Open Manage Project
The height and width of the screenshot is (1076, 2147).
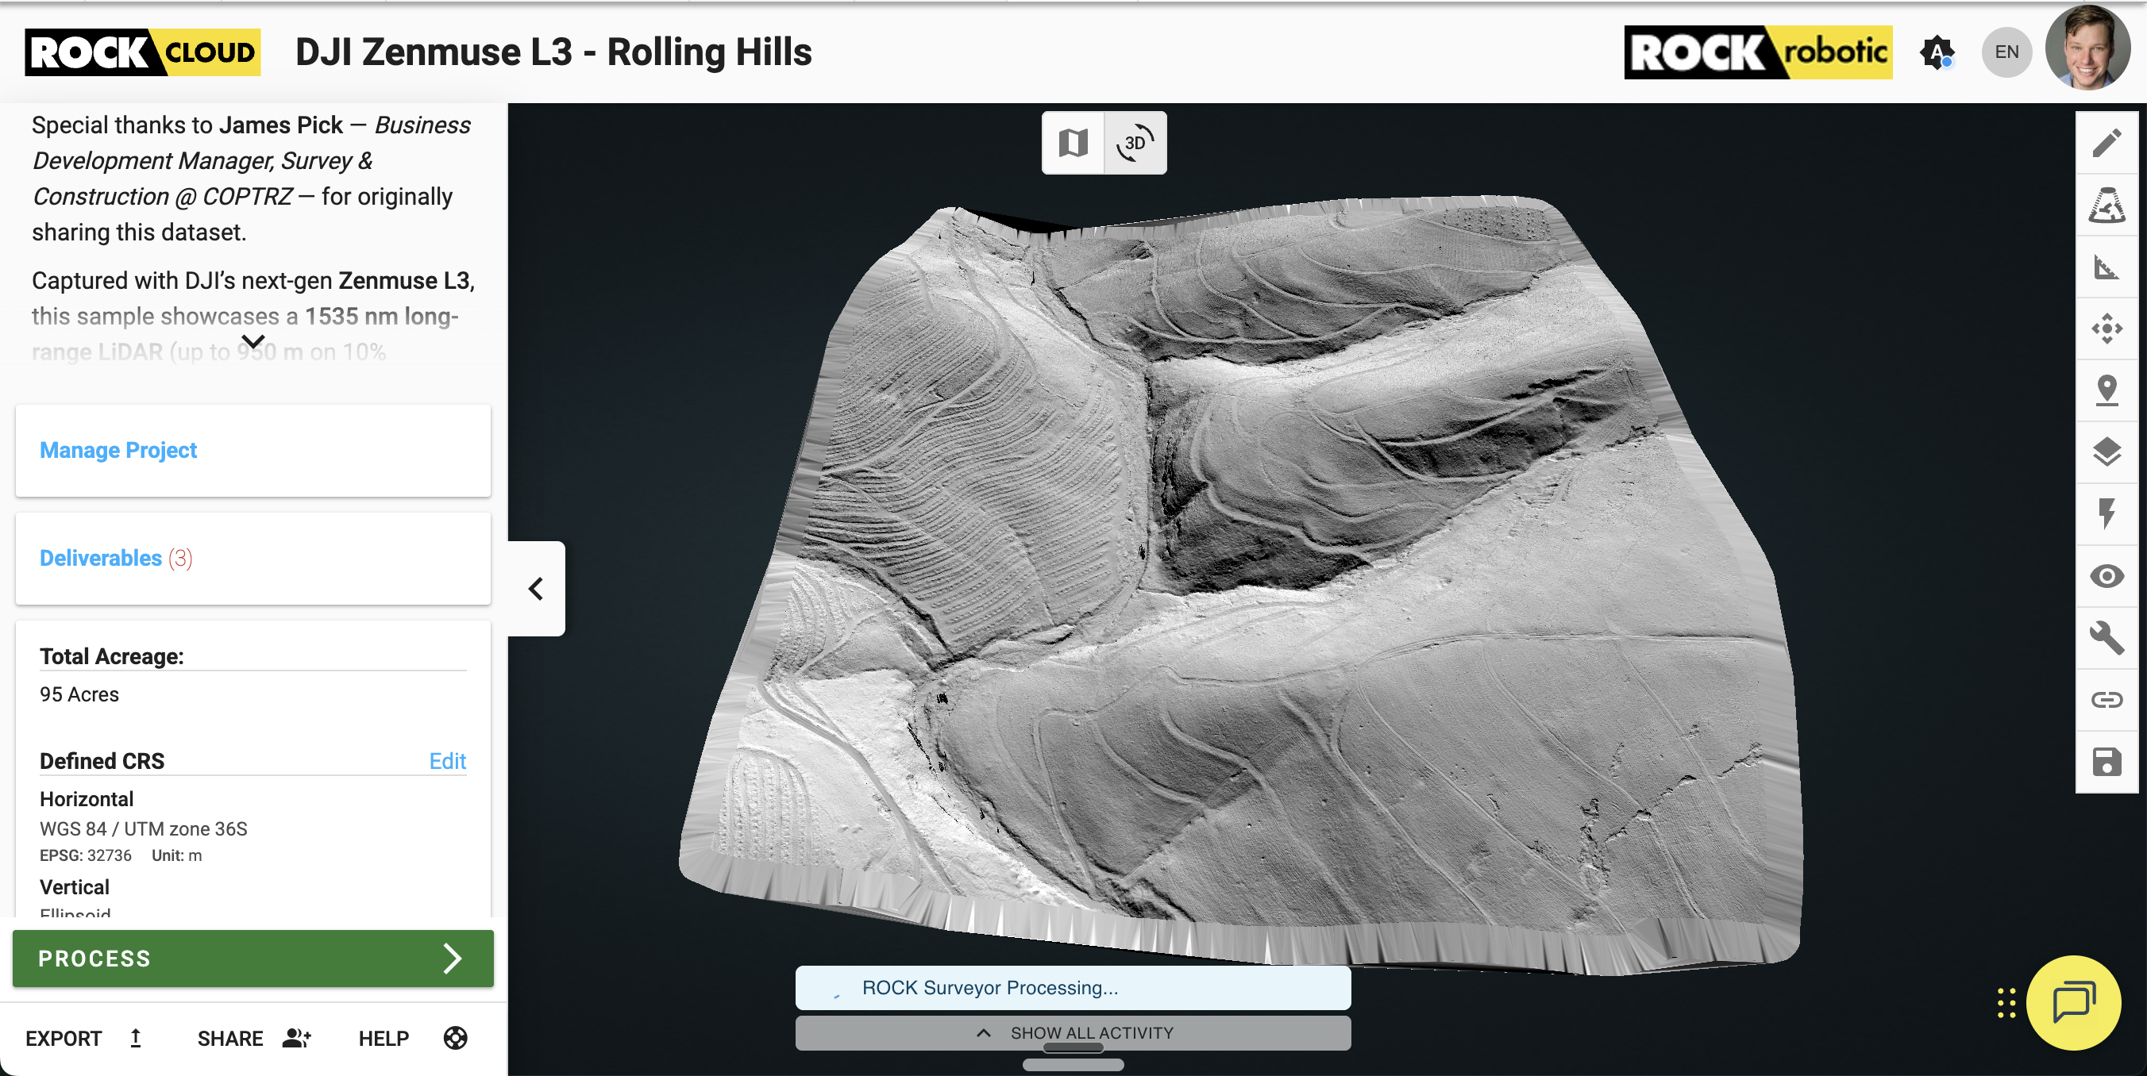(x=118, y=451)
